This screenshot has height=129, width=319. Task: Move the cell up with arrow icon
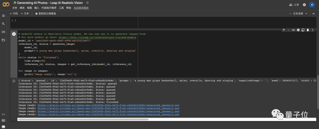(284, 30)
